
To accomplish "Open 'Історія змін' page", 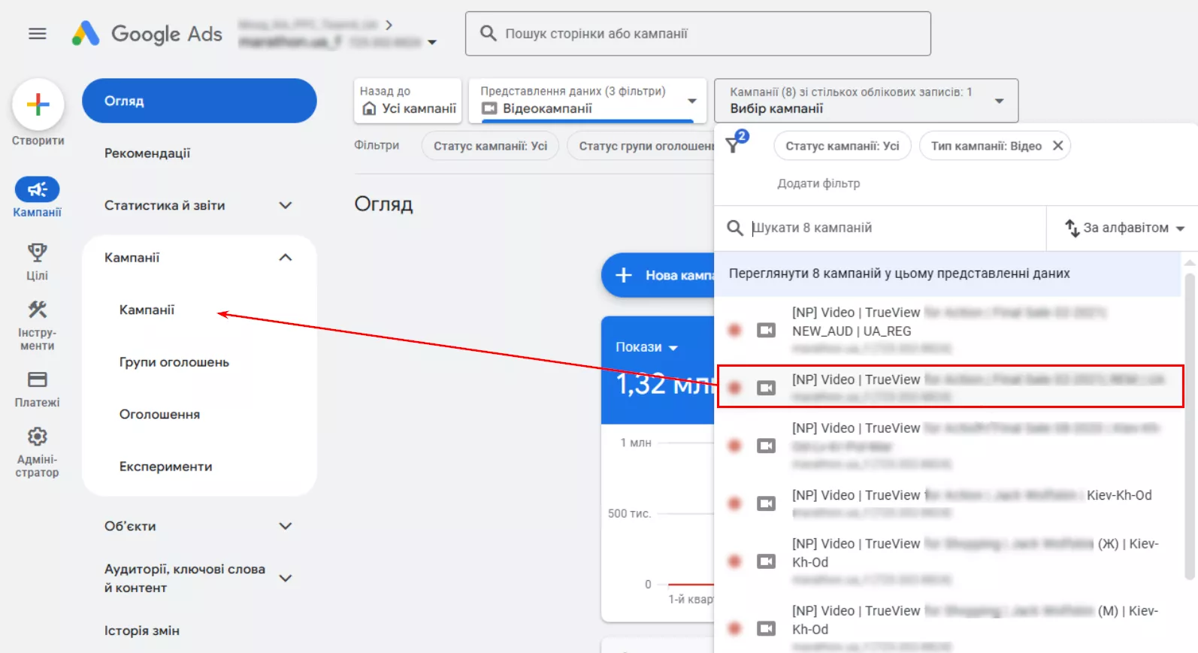I will pos(142,631).
